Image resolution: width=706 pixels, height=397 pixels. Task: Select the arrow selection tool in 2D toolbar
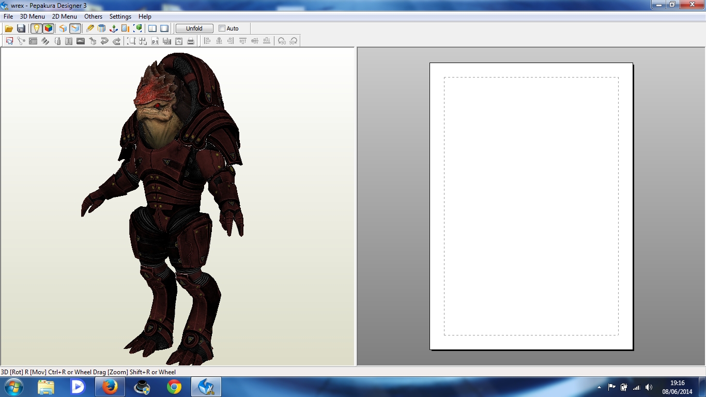9,41
